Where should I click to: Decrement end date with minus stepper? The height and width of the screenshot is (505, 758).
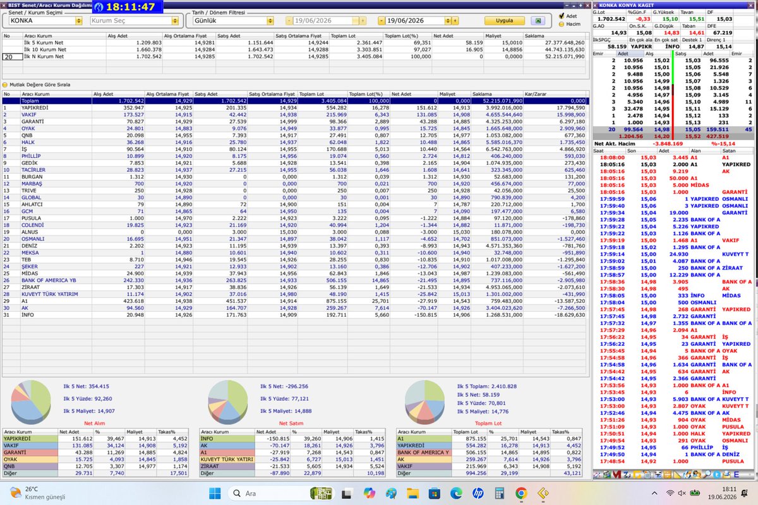tap(382, 21)
